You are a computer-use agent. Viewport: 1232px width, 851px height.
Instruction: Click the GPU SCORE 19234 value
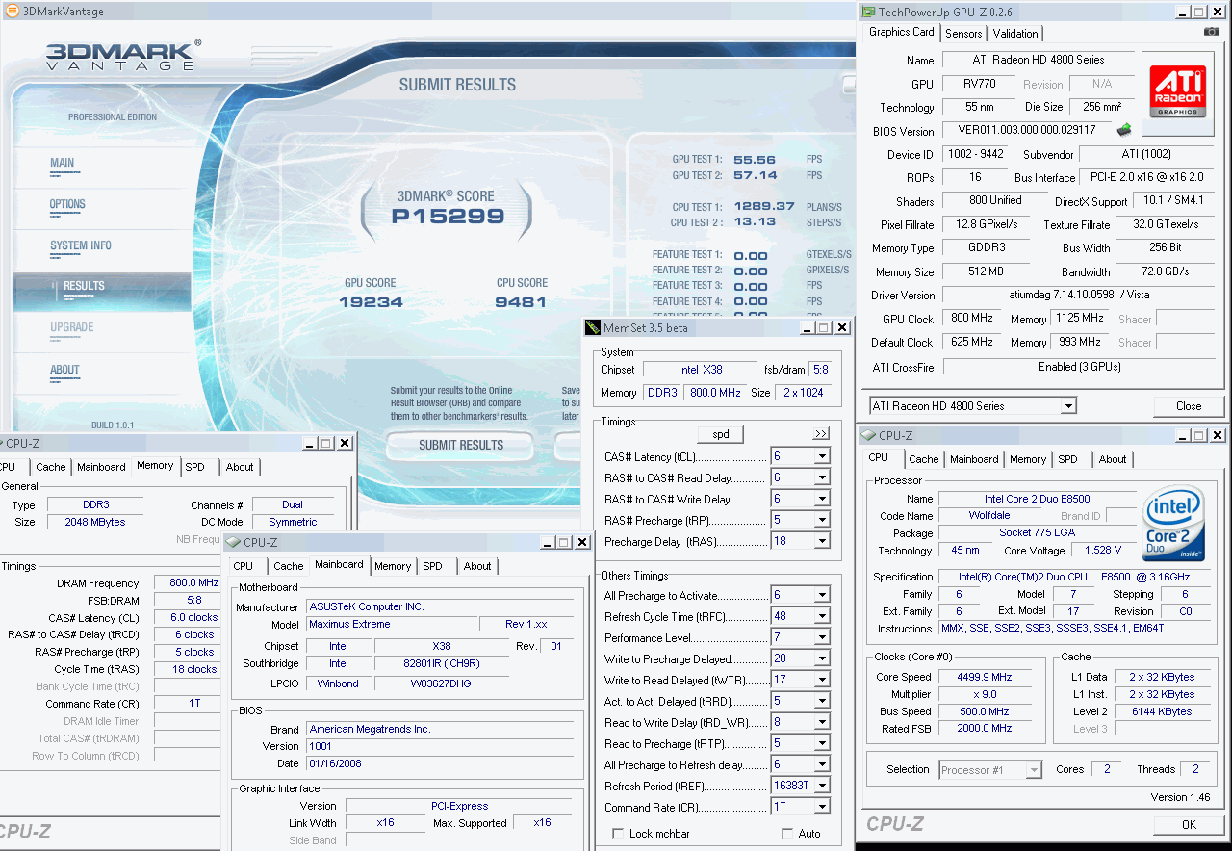pyautogui.click(x=371, y=302)
